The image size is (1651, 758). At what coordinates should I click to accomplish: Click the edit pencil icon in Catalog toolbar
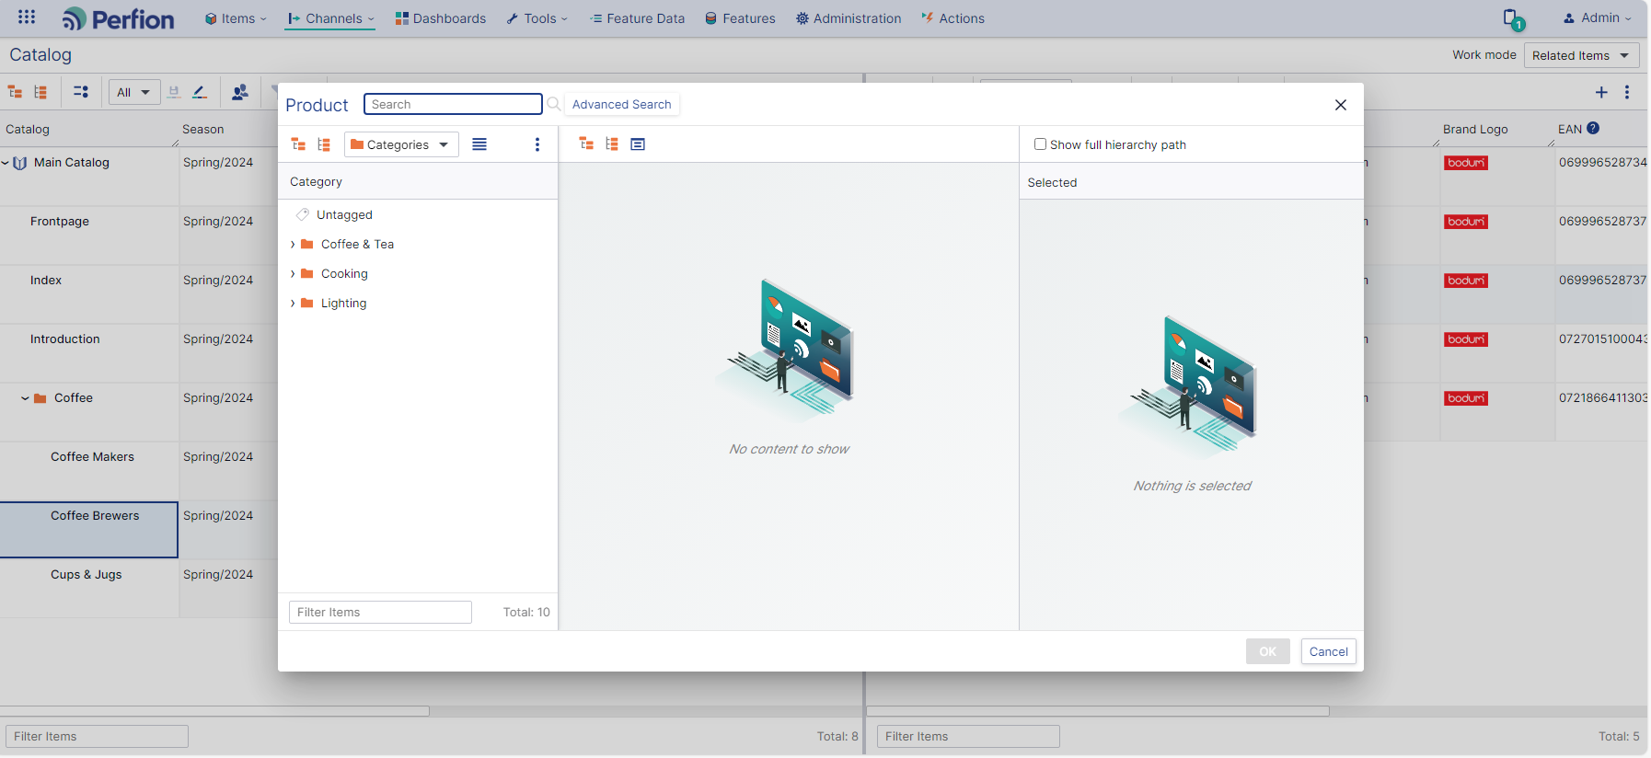(x=200, y=92)
